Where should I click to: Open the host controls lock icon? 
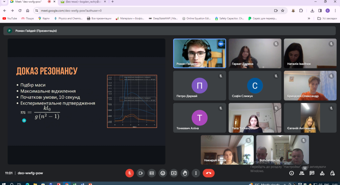coord(332,173)
